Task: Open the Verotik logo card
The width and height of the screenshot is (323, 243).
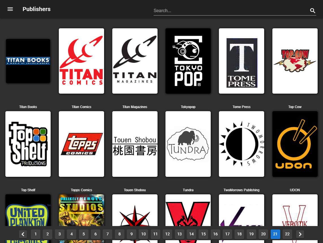Action: (295, 210)
